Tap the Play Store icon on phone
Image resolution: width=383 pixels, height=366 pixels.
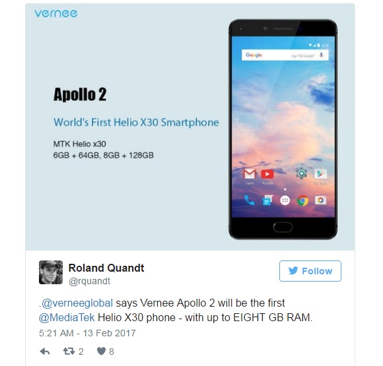pos(320,173)
